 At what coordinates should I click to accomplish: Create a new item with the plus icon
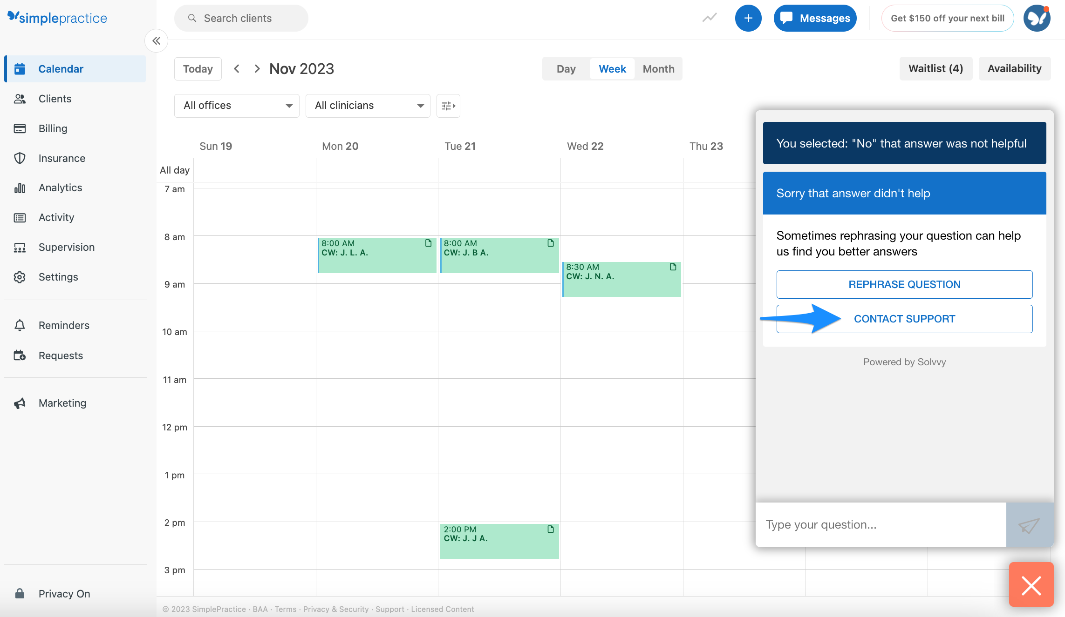[x=748, y=18]
